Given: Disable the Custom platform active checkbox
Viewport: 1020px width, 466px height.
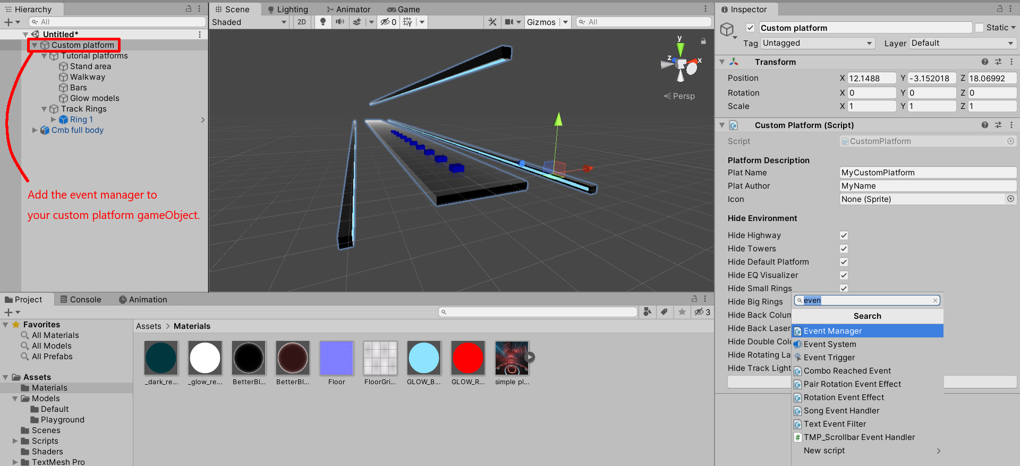Looking at the screenshot, I should 750,28.
